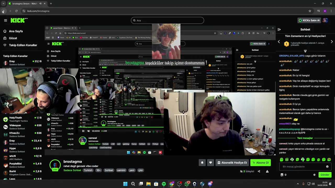
Task: Click the browser back arrow
Action: click(x=3, y=11)
